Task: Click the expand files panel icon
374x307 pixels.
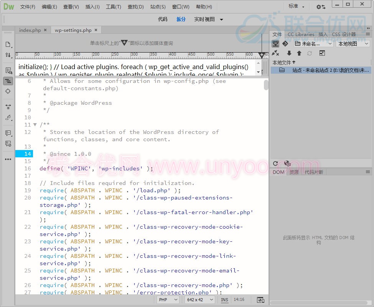Action: [x=322, y=53]
